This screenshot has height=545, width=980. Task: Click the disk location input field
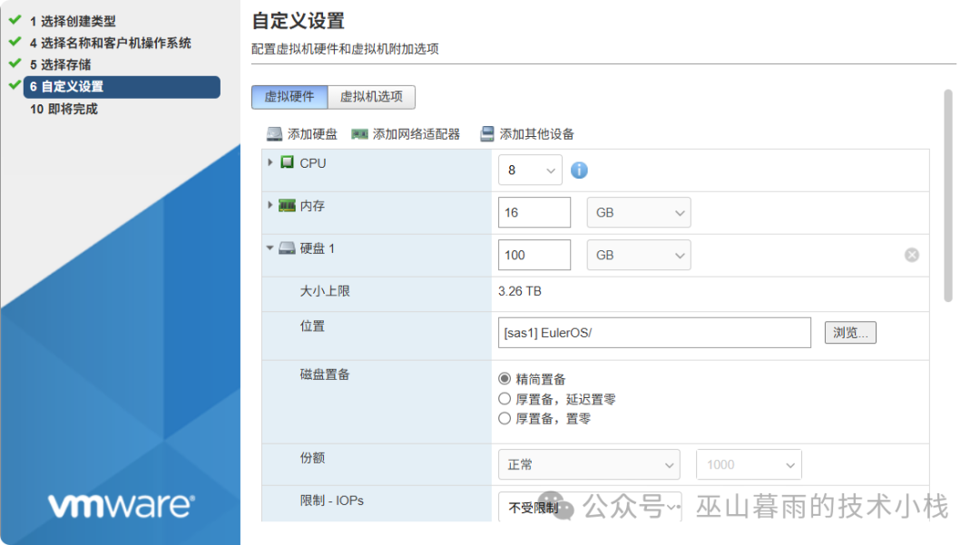pos(653,332)
